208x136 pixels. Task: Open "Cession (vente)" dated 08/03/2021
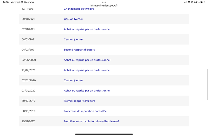coord(73,39)
